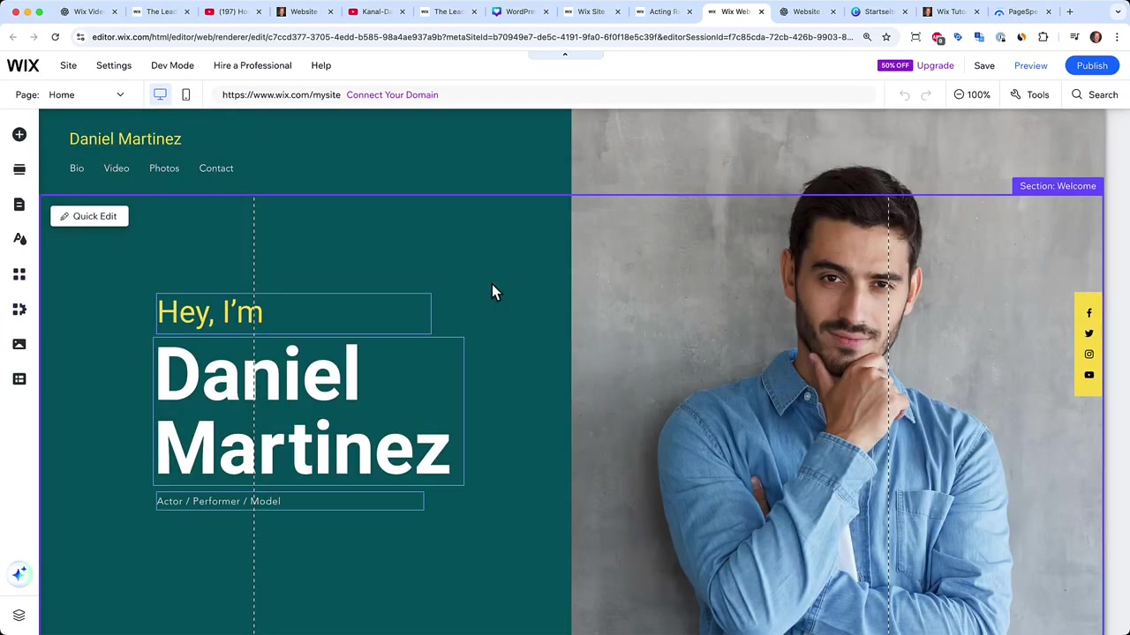Select the Contact nav menu item
Image resolution: width=1130 pixels, height=635 pixels.
216,168
